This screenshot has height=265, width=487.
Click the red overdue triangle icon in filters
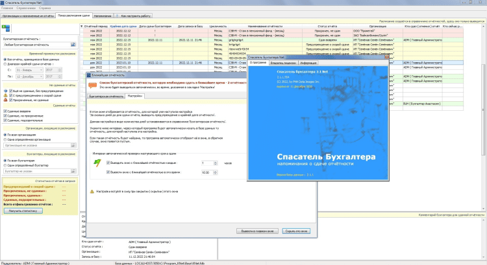tap(5, 100)
